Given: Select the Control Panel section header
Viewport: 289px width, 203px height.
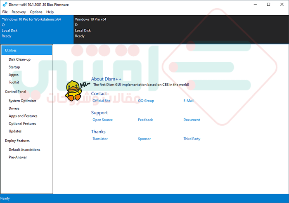Looking at the screenshot, I should click(16, 92).
